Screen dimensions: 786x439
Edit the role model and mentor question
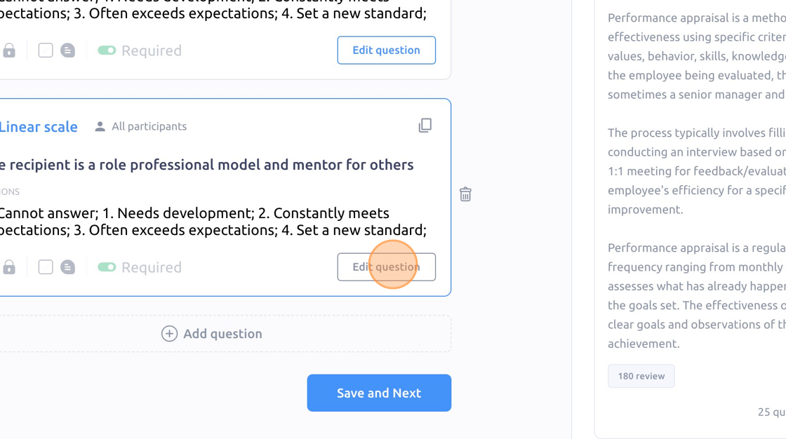(387, 267)
